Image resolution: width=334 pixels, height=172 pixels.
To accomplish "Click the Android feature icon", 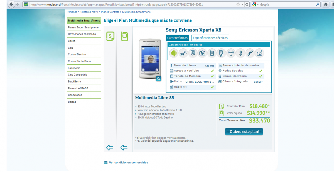I will coord(174,53).
